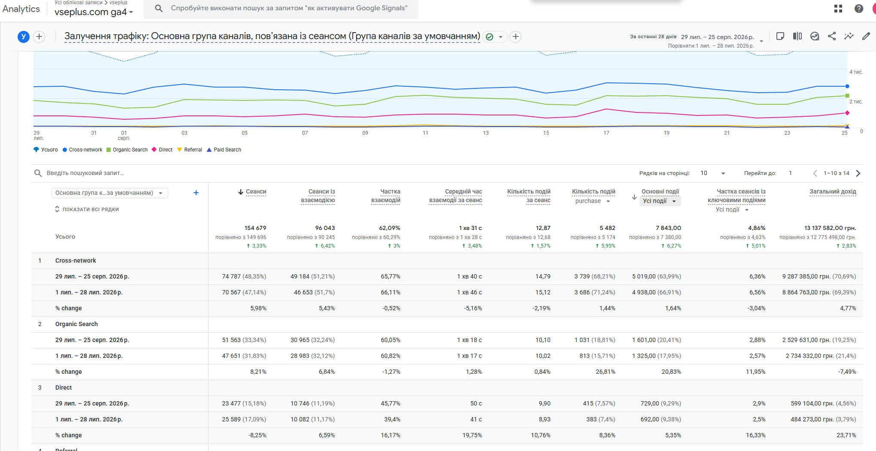Open the annotations note icon
Image resolution: width=876 pixels, height=451 pixels.
780,36
